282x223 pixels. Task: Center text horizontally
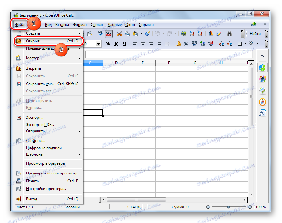(x=143, y=44)
